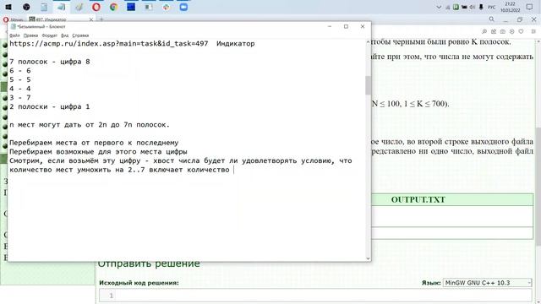This screenshot has width=541, height=304.
Task: Take an Opera page snapshot
Action: tap(503, 31)
